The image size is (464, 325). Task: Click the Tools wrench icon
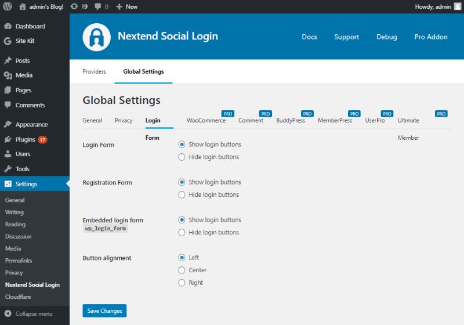pyautogui.click(x=8, y=169)
